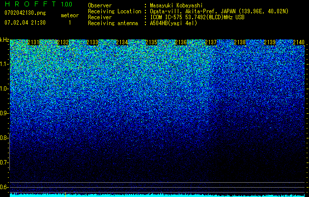Click the 2138 time marker
This screenshot has height=197, width=309.
click(x=240, y=42)
